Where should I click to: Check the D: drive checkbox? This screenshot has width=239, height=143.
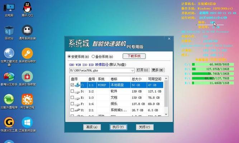tap(72, 91)
